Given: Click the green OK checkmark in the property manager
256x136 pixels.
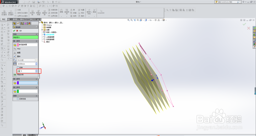Looking at the screenshot, I should point(14,30).
